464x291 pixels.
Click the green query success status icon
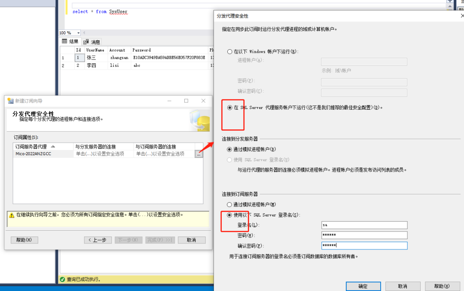(62, 279)
